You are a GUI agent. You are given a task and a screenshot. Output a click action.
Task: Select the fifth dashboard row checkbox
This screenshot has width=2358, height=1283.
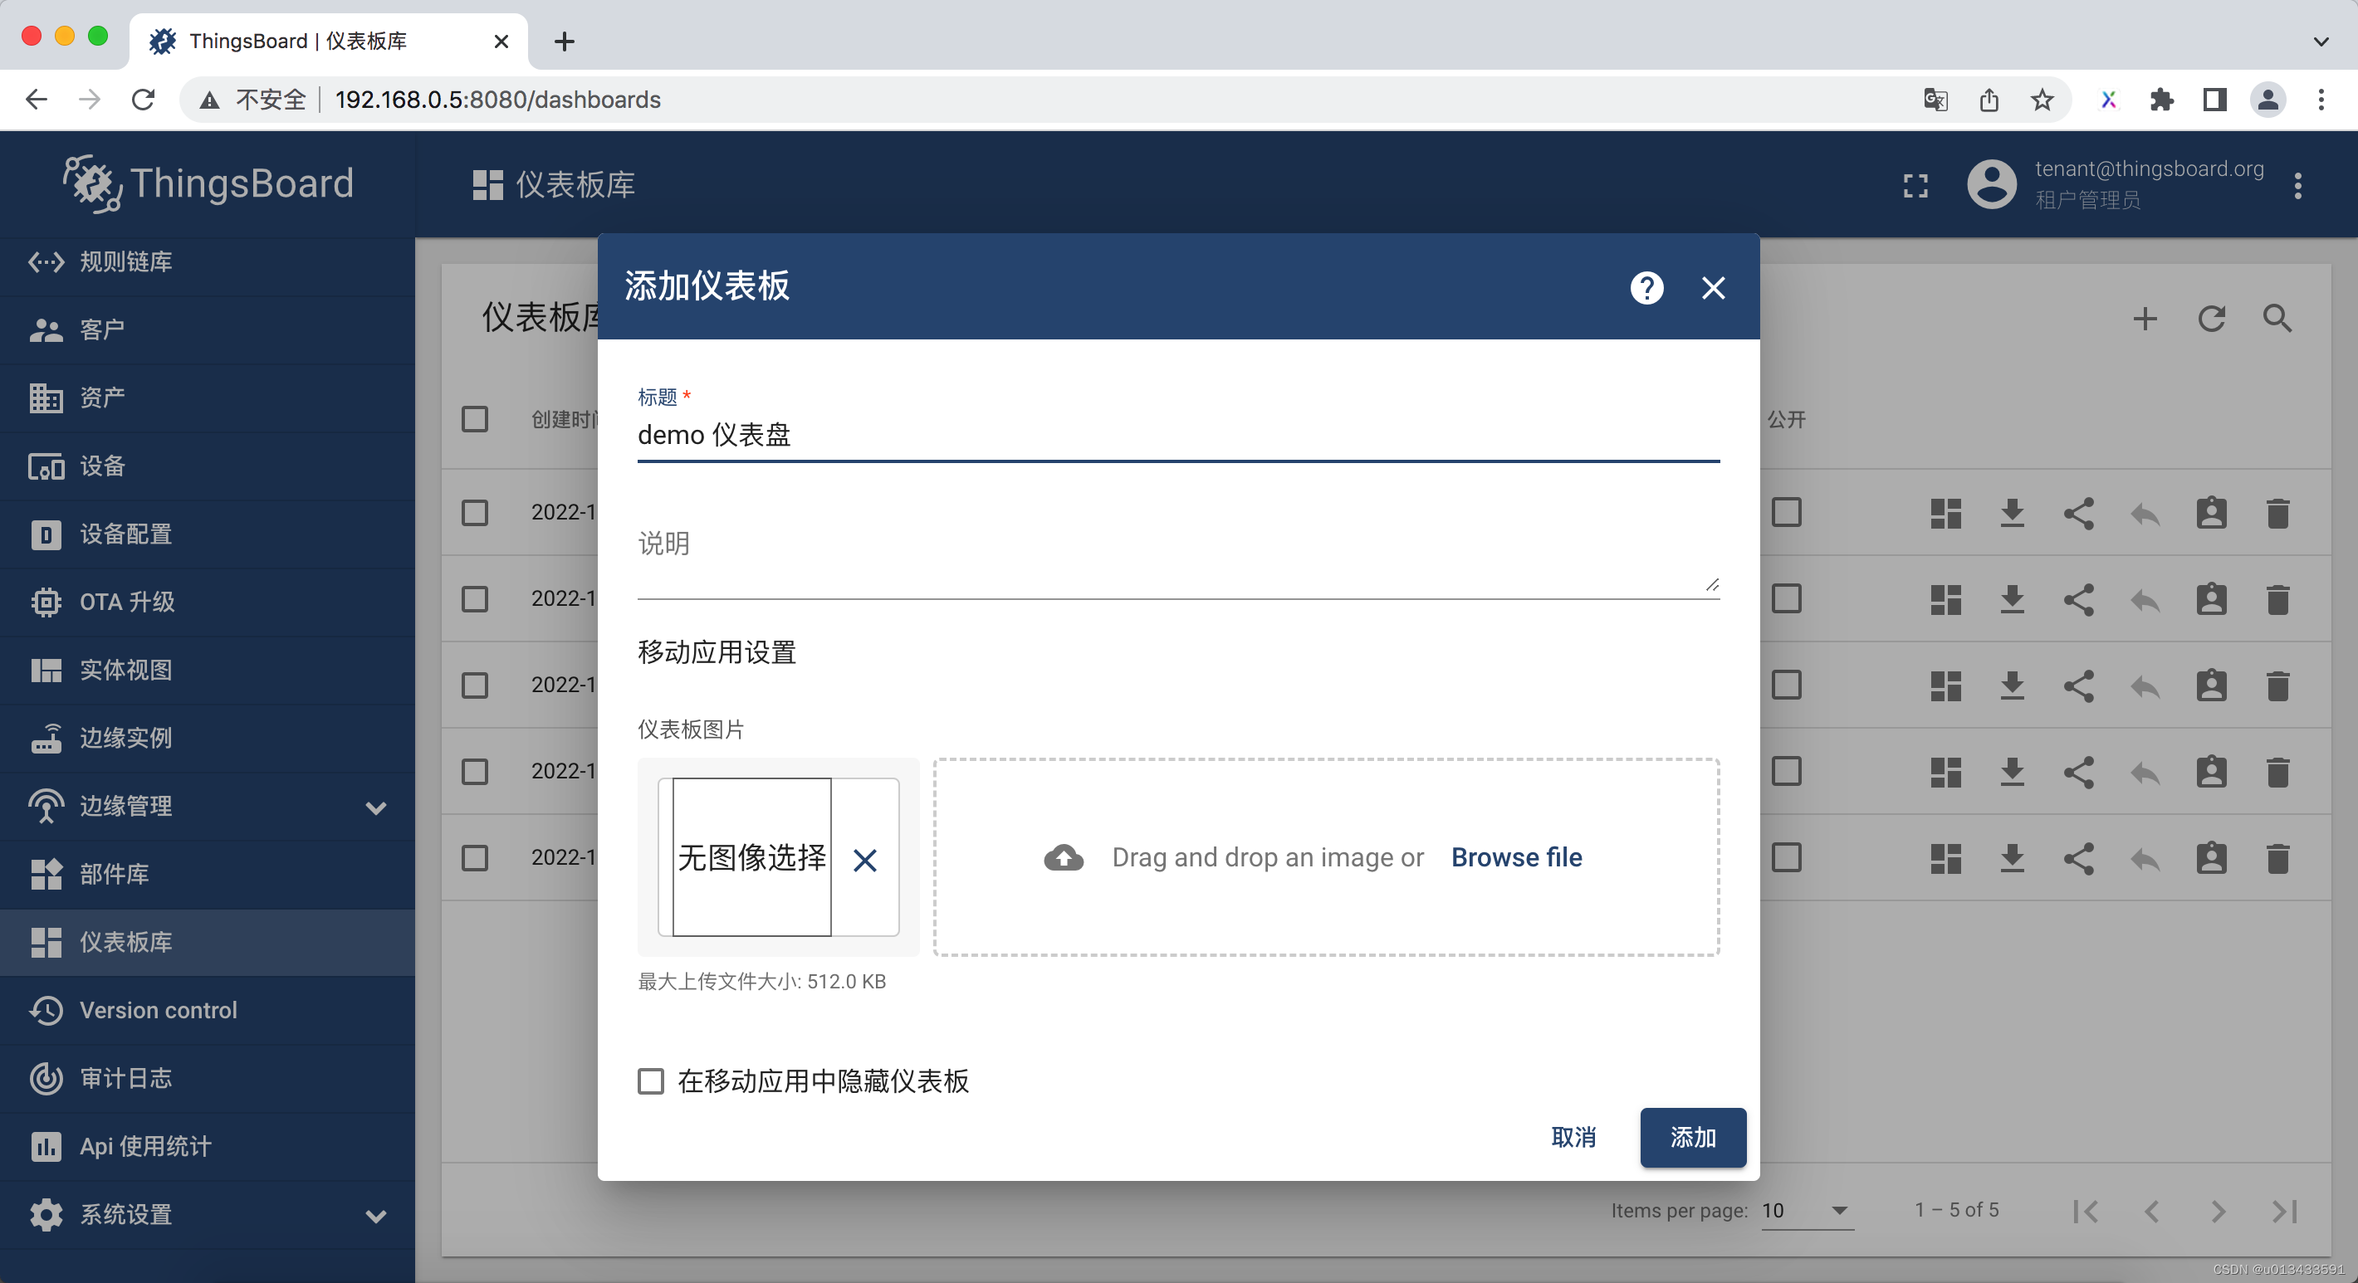click(474, 858)
